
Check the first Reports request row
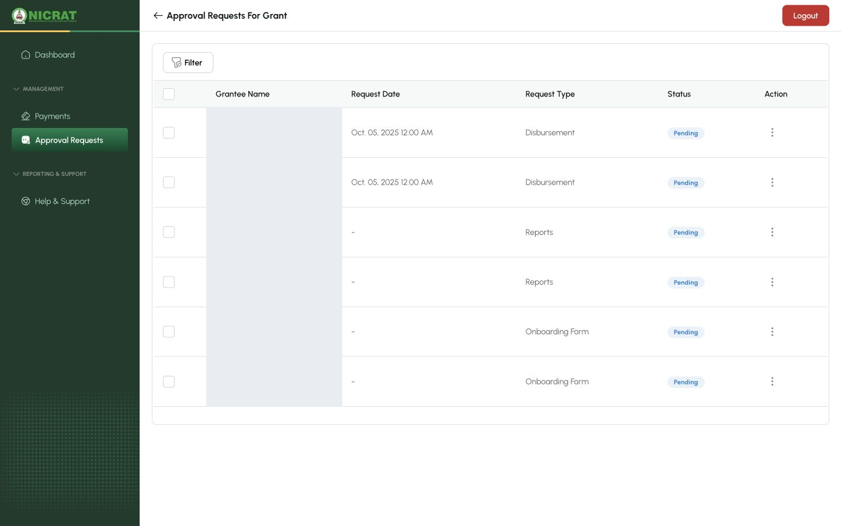[x=169, y=232]
